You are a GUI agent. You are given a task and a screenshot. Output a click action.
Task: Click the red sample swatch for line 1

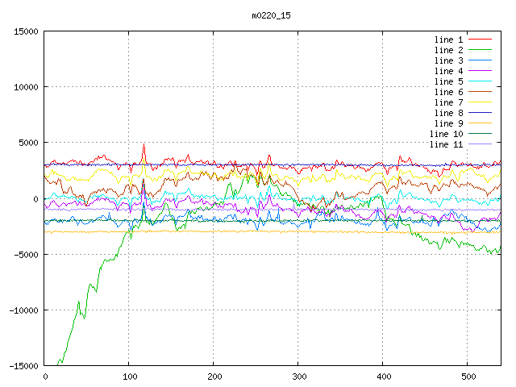[481, 40]
